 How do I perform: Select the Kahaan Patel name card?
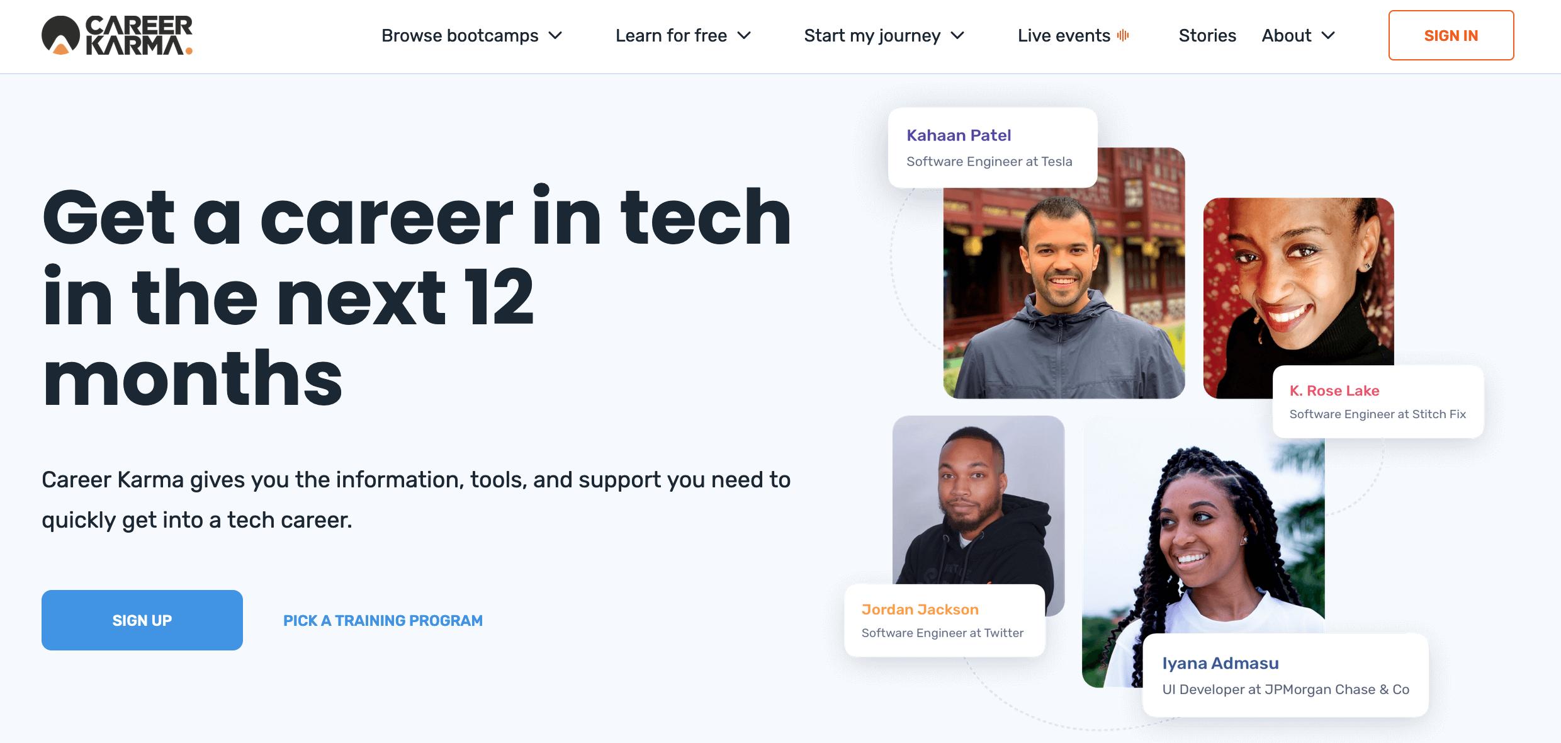tap(993, 148)
